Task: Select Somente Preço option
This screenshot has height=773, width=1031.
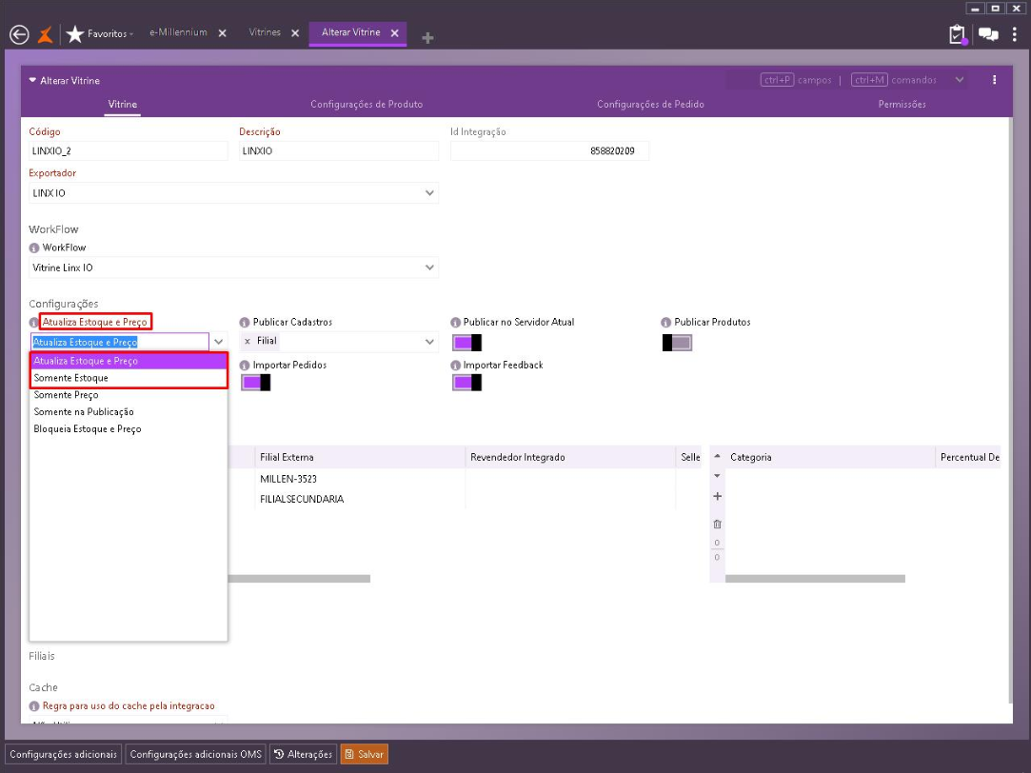Action: point(129,395)
